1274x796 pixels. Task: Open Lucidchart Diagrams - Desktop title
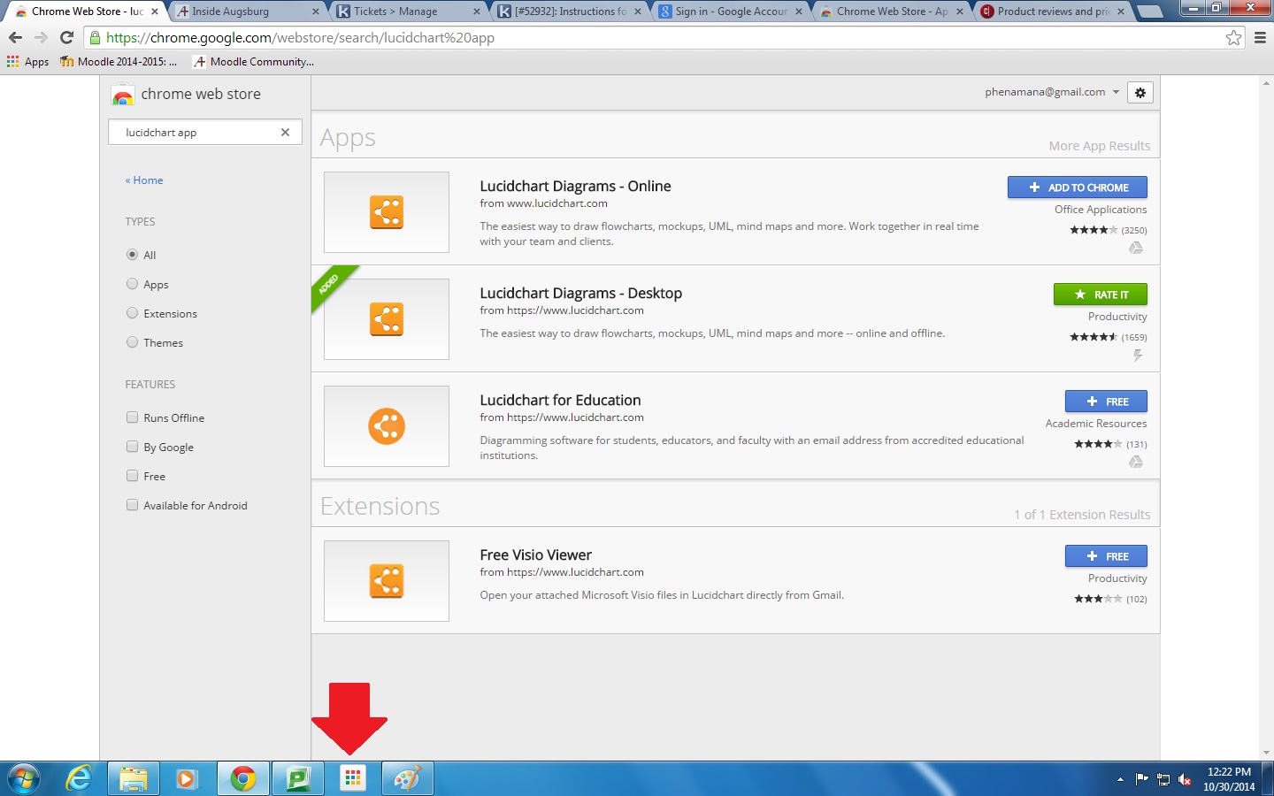(580, 293)
